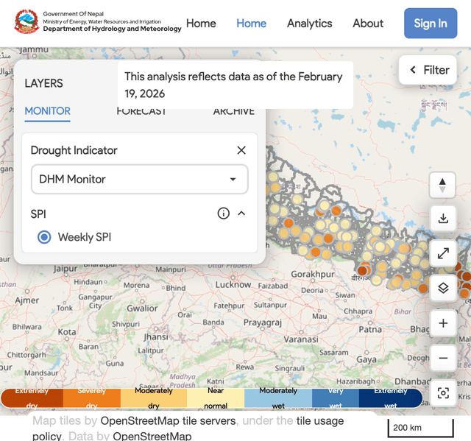Open the DHM Monitor dropdown
Viewport: 471px width, 441px height.
click(x=139, y=179)
